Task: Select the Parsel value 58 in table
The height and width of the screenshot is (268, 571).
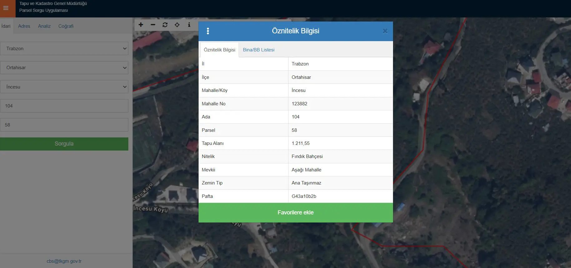Action: (x=294, y=130)
